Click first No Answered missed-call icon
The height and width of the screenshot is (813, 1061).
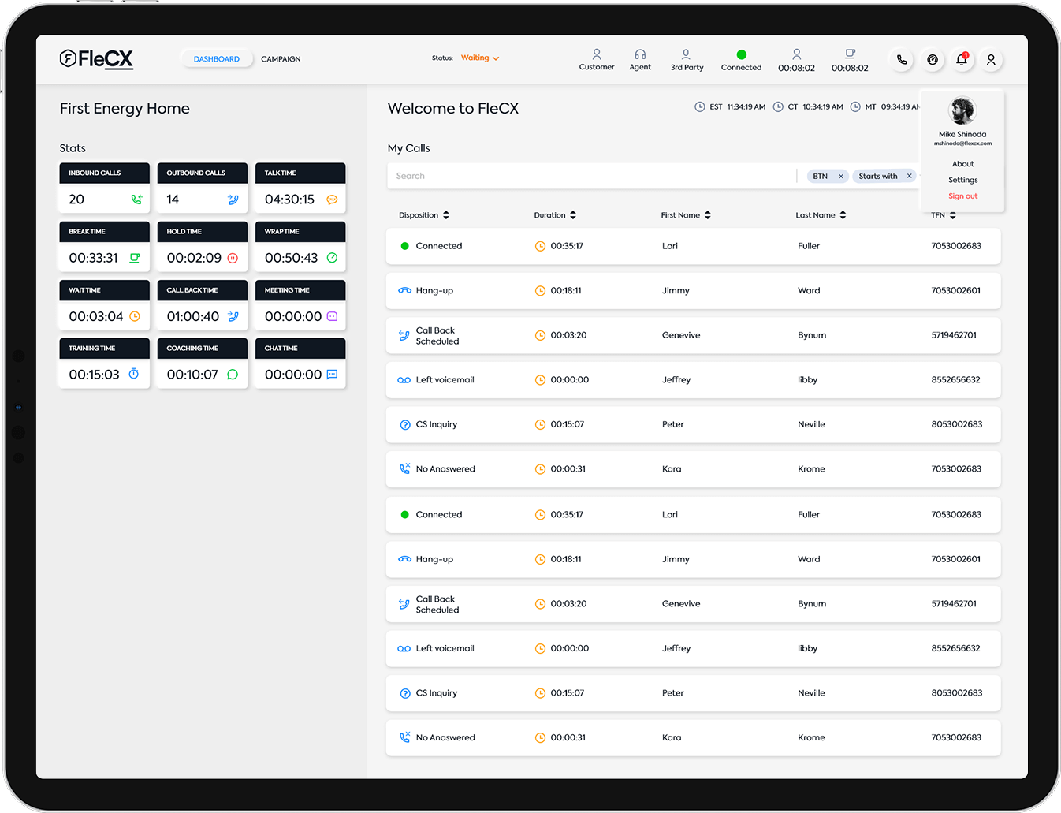404,469
